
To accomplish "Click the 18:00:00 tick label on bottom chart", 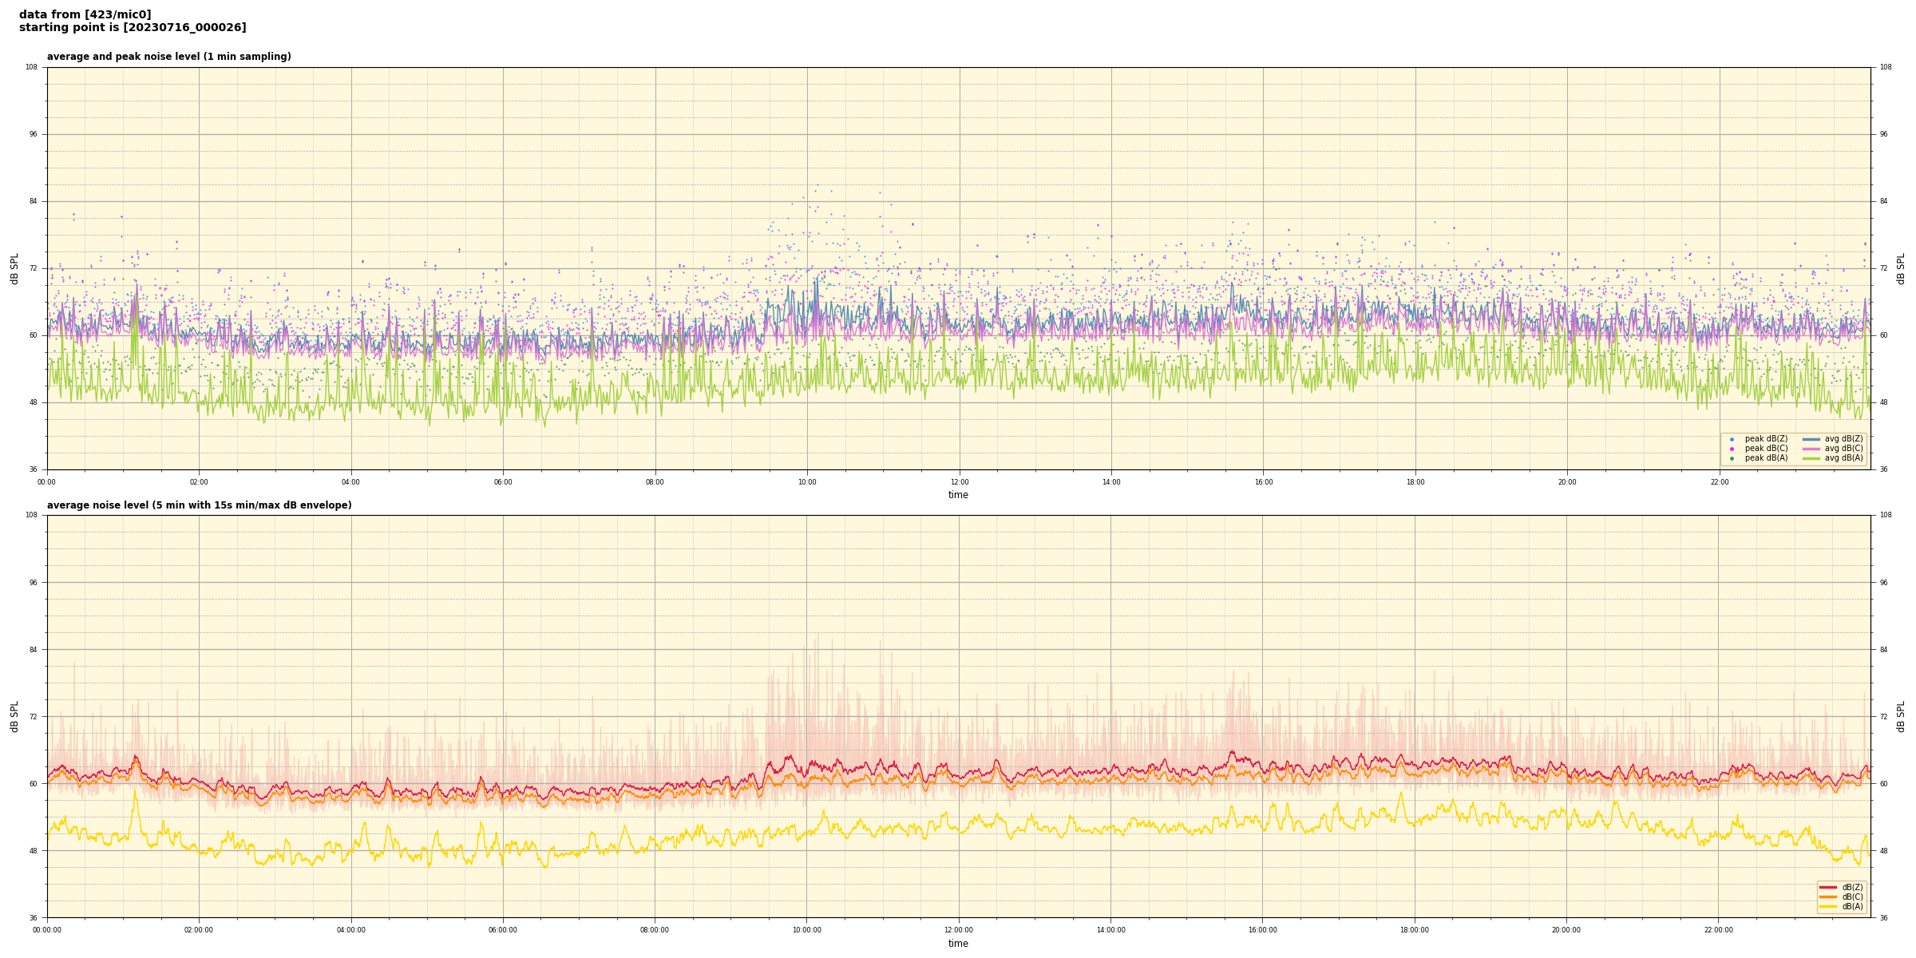I will pyautogui.click(x=1415, y=930).
